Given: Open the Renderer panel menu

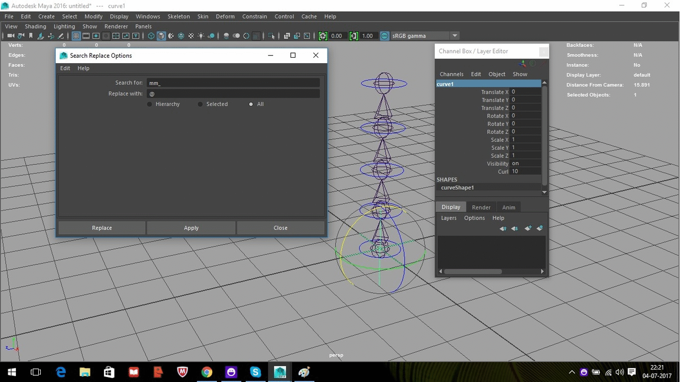Looking at the screenshot, I should 116,27.
